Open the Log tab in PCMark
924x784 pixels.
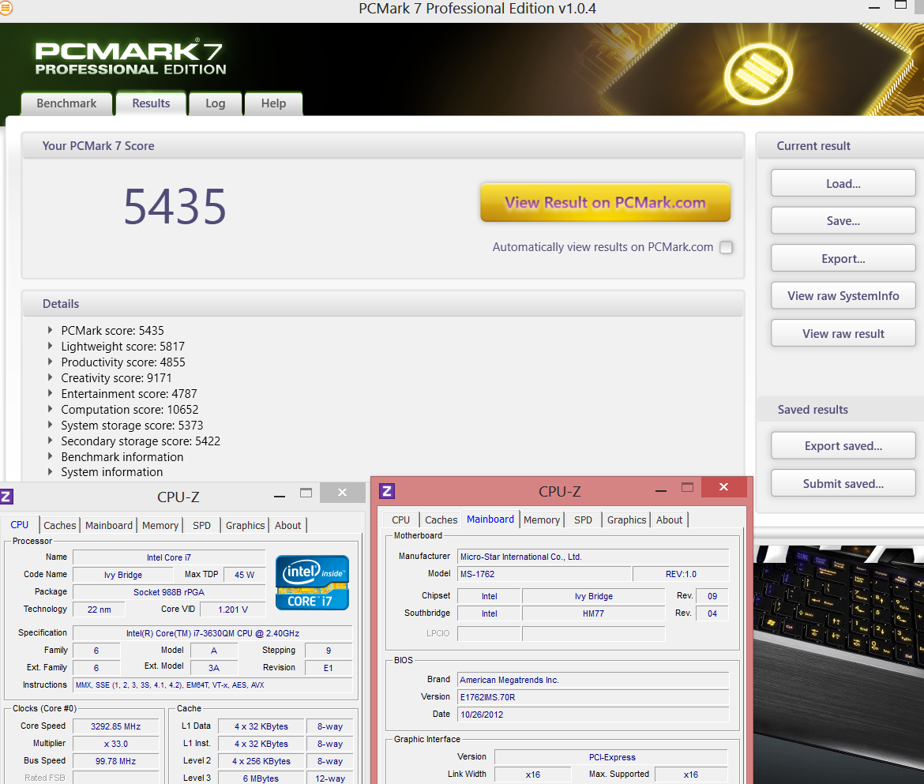click(x=215, y=103)
